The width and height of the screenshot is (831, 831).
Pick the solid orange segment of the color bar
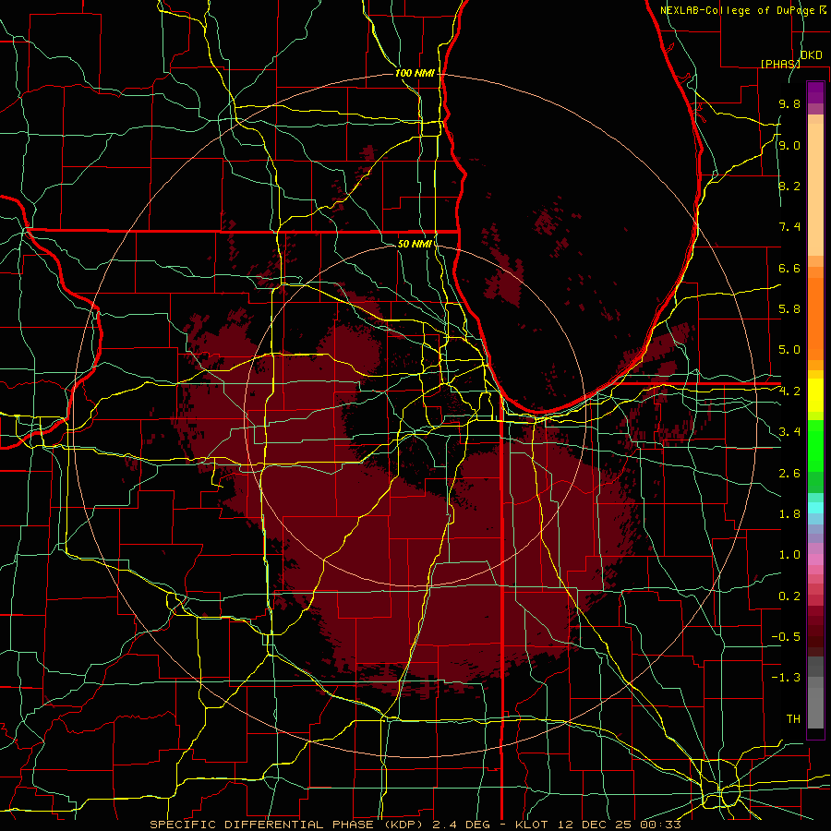click(815, 319)
